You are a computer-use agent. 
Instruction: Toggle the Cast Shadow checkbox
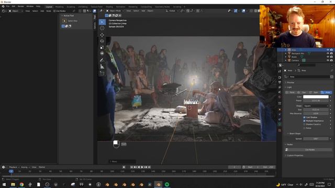(x=304, y=117)
